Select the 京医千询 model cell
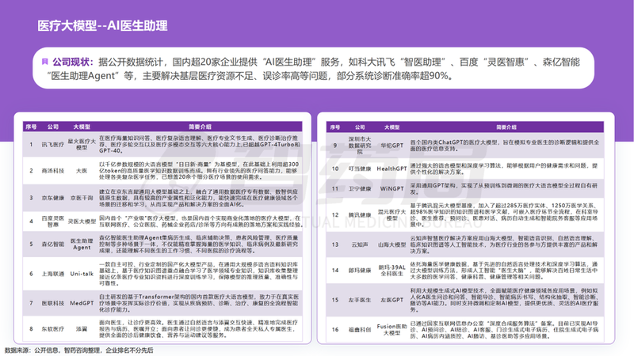Viewport: 634px width, 356px height. click(x=82, y=198)
